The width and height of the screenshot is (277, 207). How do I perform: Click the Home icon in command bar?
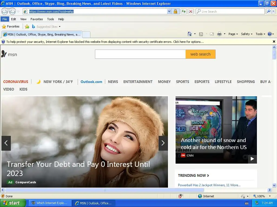coord(190,34)
